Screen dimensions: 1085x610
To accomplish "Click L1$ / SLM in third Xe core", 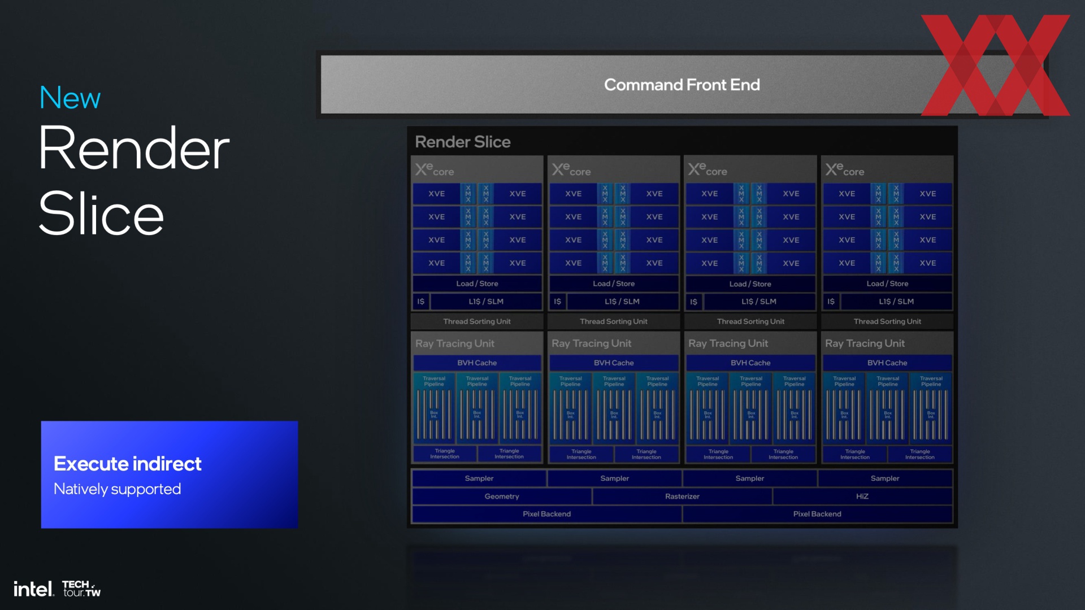I will (759, 302).
